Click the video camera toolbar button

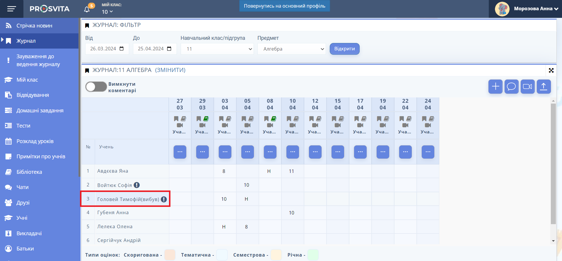[x=527, y=87]
